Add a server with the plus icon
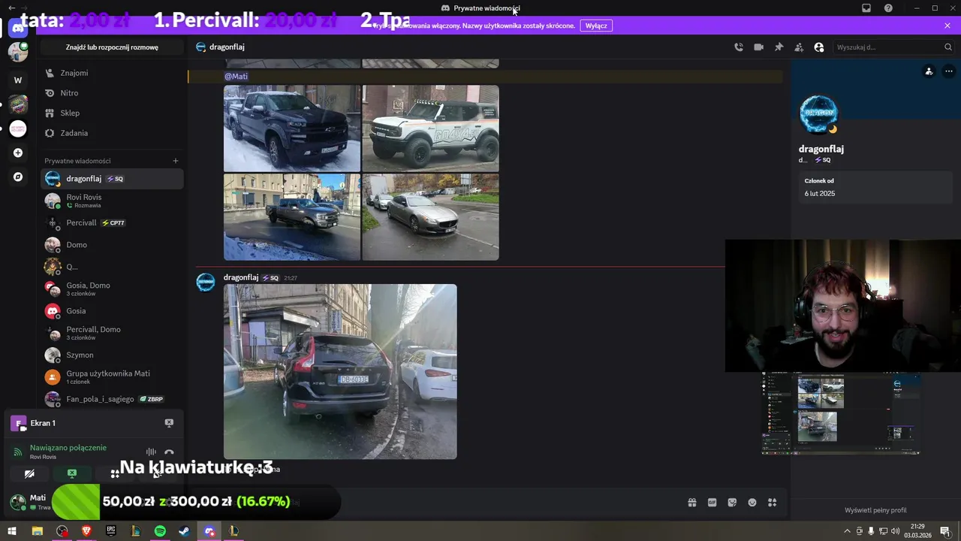Viewport: 961px width, 541px height. [18, 153]
